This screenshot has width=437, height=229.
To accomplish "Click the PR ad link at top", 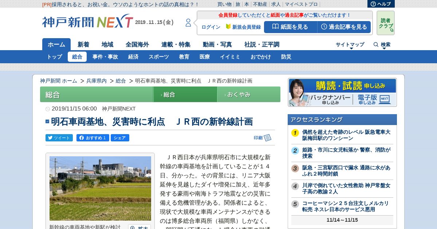I will pyautogui.click(x=121, y=4).
